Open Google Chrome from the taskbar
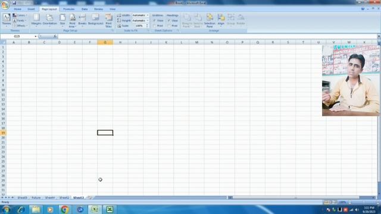 65,209
